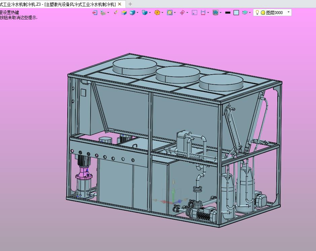Click the black line color swatch
316x251 pixels.
click(228, 13)
